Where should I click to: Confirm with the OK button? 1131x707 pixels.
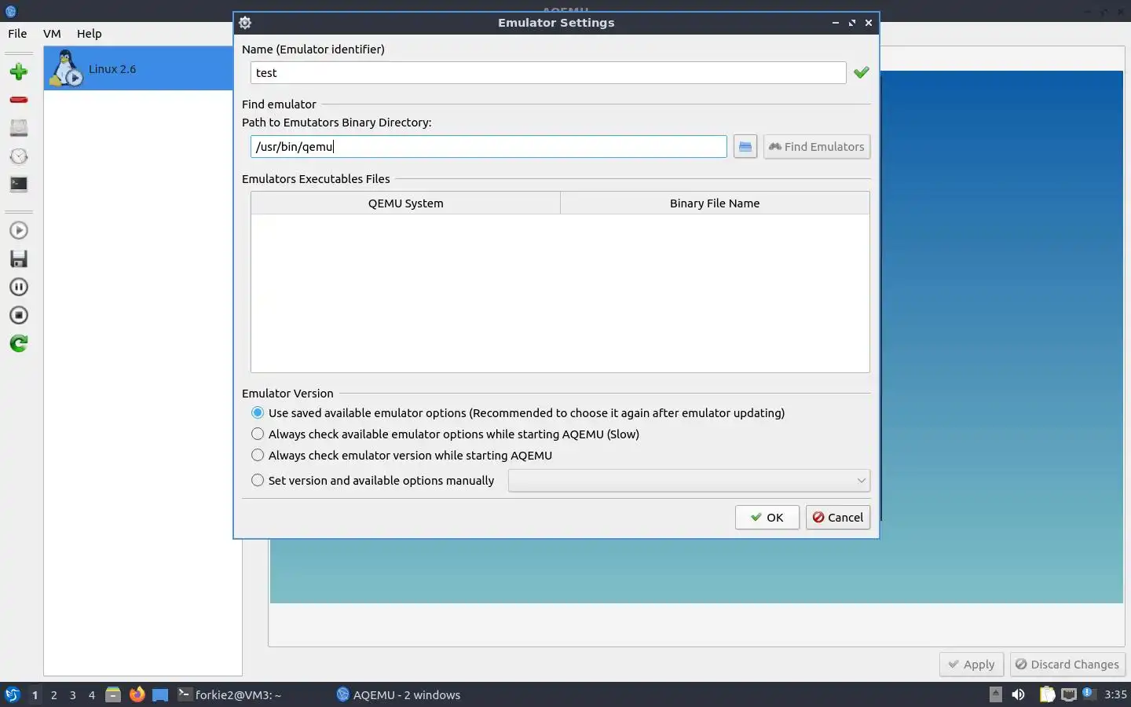[x=767, y=518]
